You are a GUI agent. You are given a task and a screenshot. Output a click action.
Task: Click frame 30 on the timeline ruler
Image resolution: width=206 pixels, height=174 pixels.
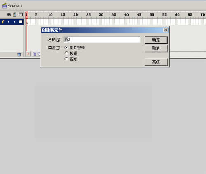(x=101, y=14)
